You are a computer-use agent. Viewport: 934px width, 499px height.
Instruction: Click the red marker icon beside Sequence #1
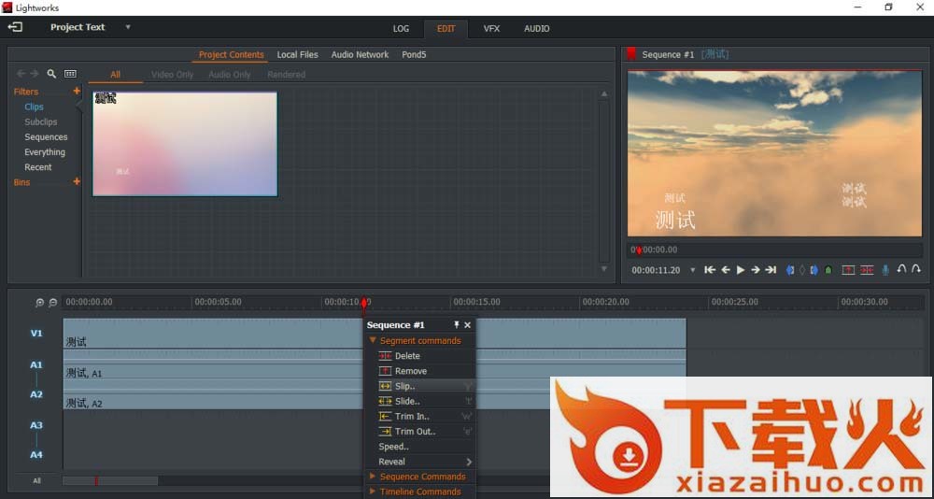[x=630, y=54]
